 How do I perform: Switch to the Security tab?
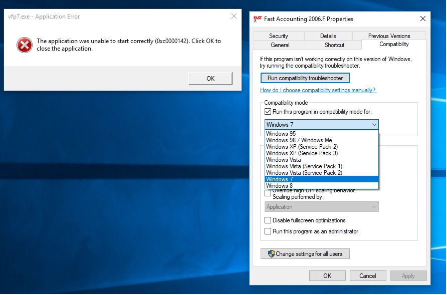(278, 36)
